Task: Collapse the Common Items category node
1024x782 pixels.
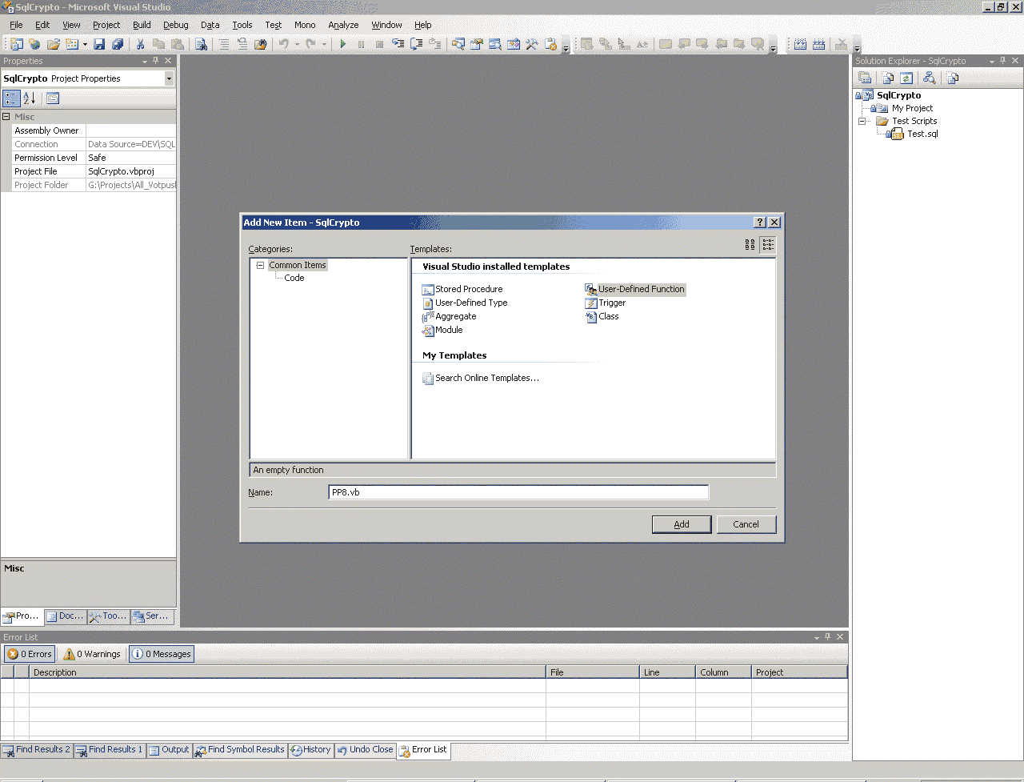Action: (x=260, y=265)
